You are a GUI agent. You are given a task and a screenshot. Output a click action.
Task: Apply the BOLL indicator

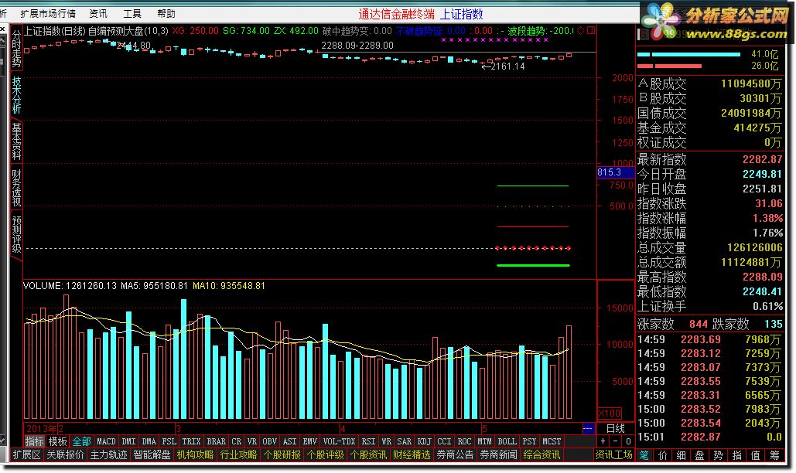coord(507,441)
